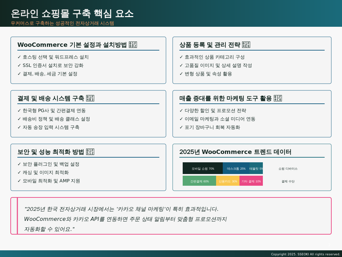Viewport: 342px width, 257px height.
Task: Click the bullet 배송비 정책 및 배송 클래스 설정
Action: point(54,119)
